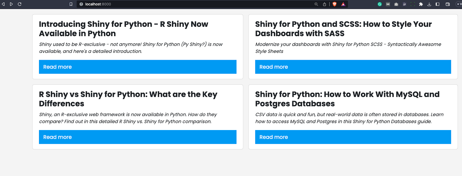Open the zoom magnifier in address bar
462x176 pixels.
(316, 4)
